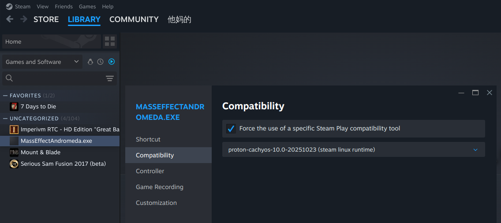This screenshot has height=223, width=501.
Task: Open the Home button in library
Action: 51,41
